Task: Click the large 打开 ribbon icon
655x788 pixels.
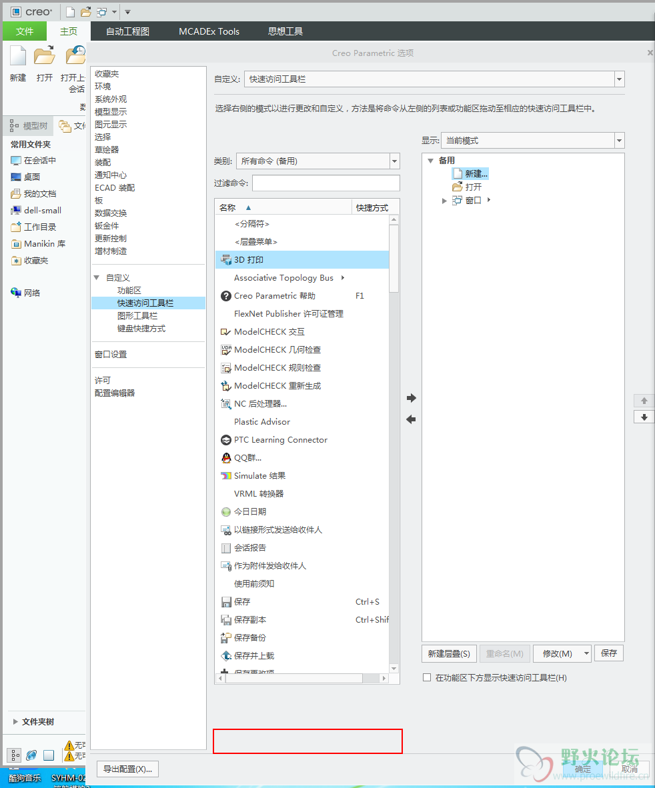Action: pyautogui.click(x=44, y=55)
